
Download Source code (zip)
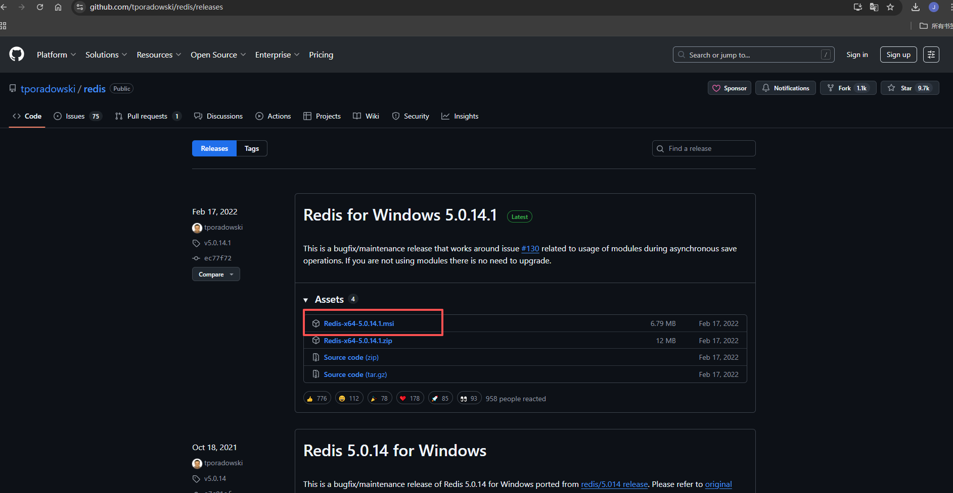pos(351,357)
